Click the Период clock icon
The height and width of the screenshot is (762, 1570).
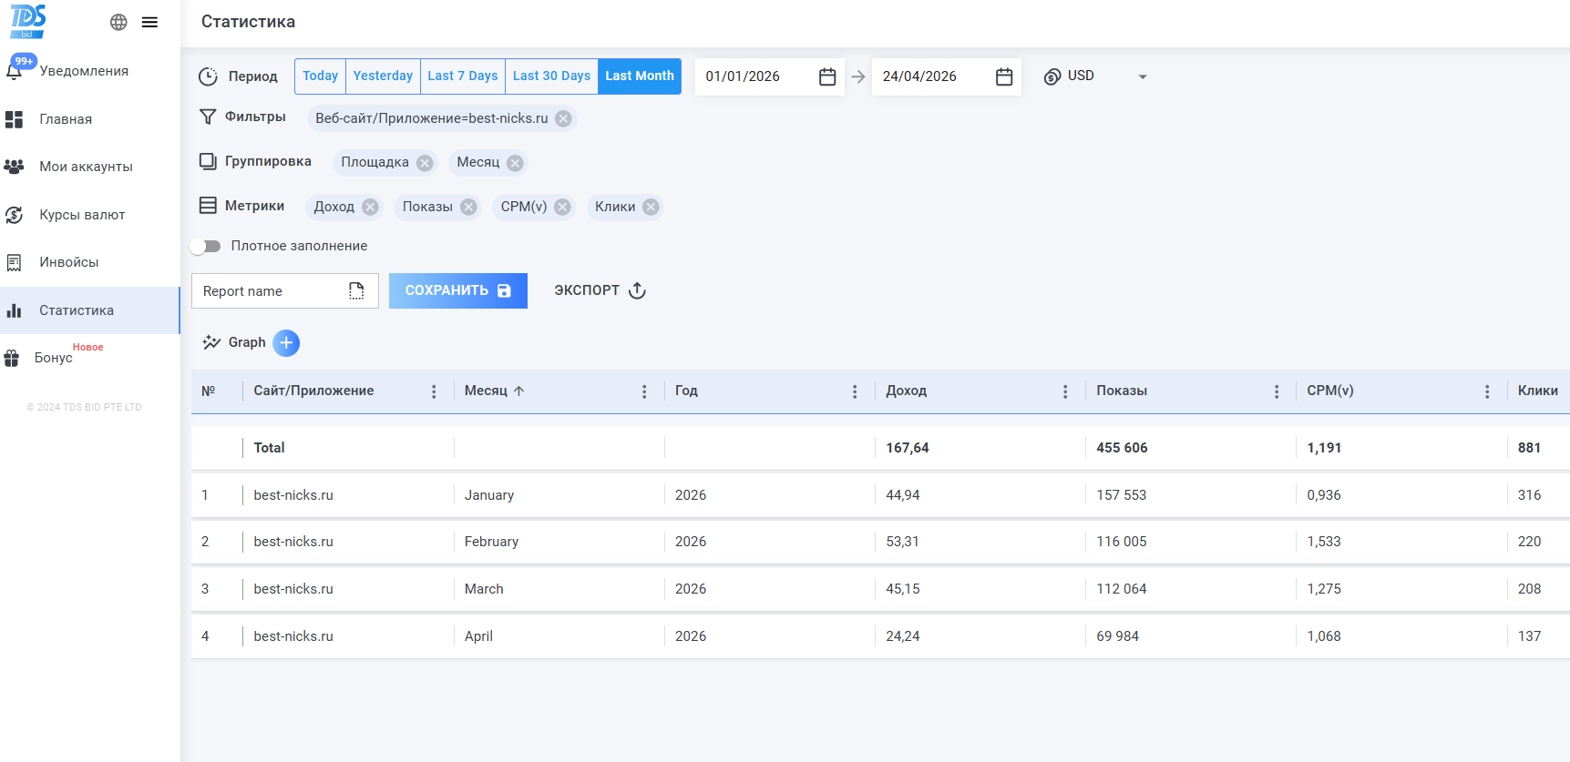[x=208, y=76]
